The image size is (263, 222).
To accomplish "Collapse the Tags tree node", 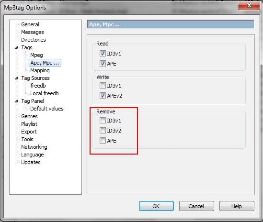I will point(16,47).
